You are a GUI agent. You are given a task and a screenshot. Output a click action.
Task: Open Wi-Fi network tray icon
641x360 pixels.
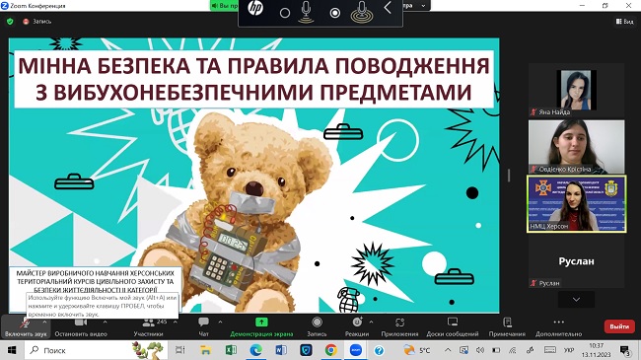513,350
